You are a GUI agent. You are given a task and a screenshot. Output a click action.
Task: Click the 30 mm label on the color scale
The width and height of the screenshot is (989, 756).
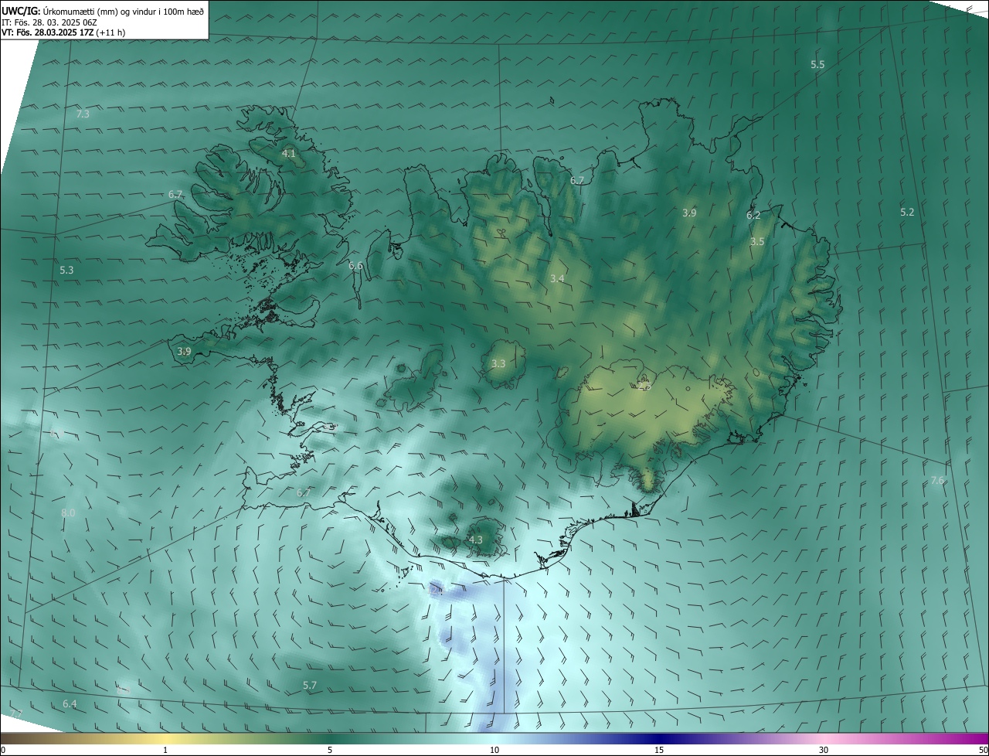(824, 750)
